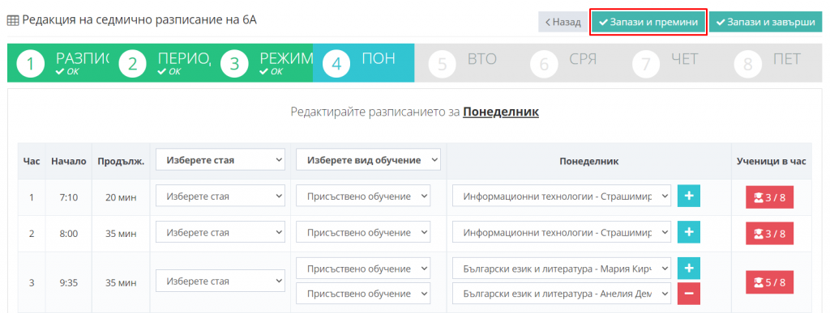Add a subject to hour 3 with plus icon

pyautogui.click(x=689, y=269)
